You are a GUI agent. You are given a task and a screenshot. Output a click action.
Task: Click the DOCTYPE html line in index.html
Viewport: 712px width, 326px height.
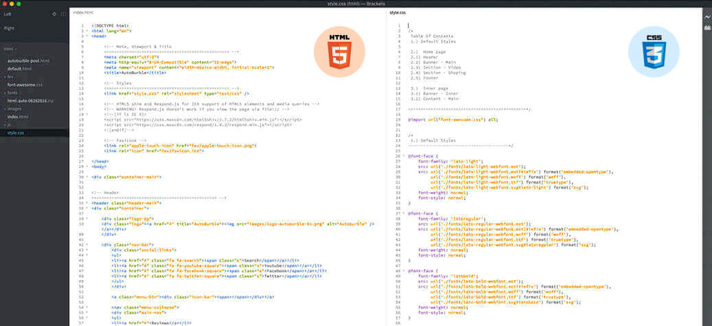(x=110, y=25)
